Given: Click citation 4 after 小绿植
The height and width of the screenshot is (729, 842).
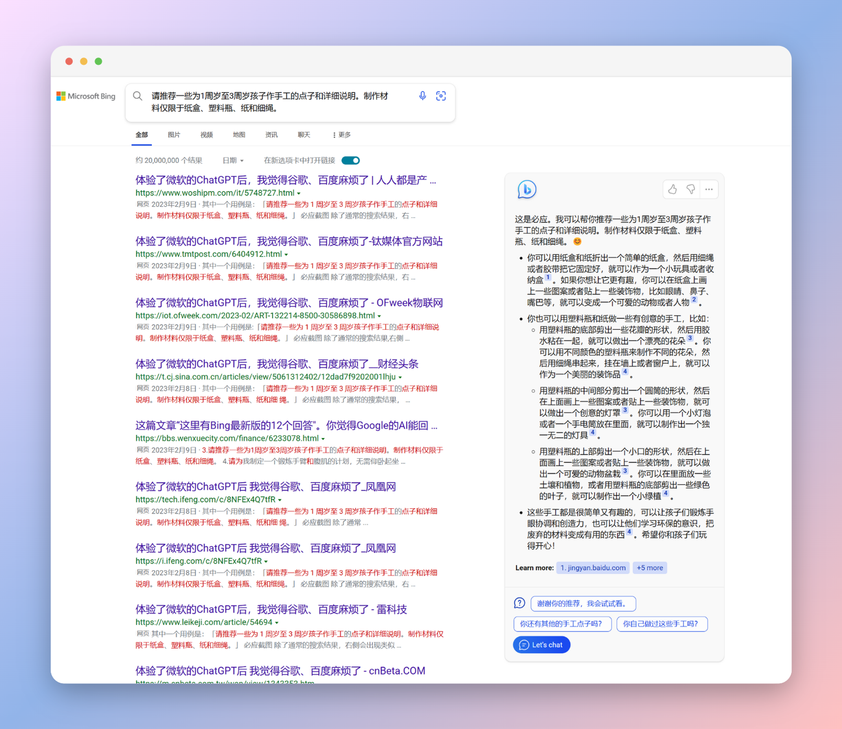Looking at the screenshot, I should coord(666,493).
